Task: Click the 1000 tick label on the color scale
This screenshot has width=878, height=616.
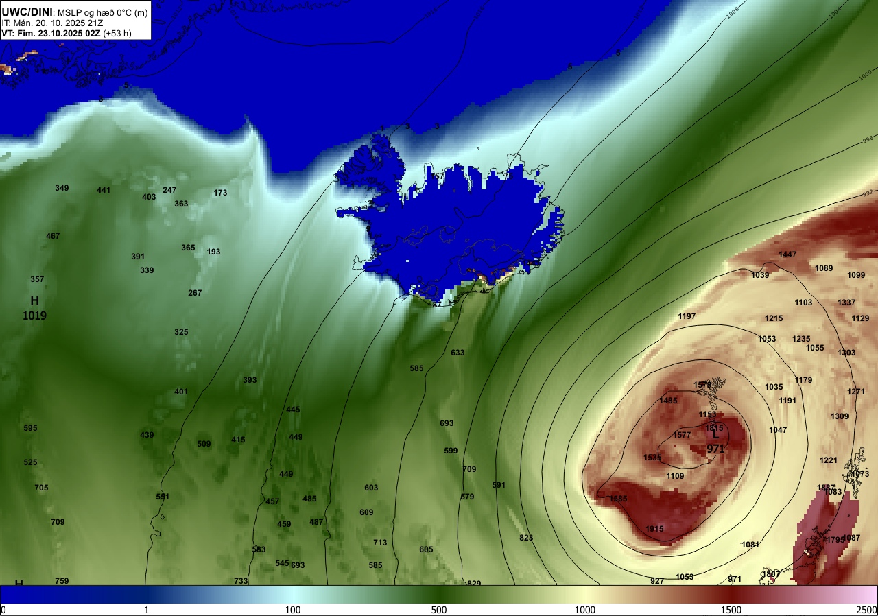Action: [x=585, y=610]
